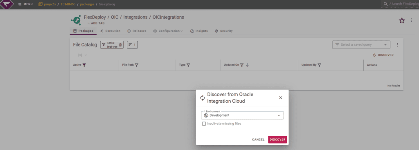Image resolution: width=419 pixels, height=150 pixels.
Task: Open the Environment dropdown showing Development
Action: (242, 115)
